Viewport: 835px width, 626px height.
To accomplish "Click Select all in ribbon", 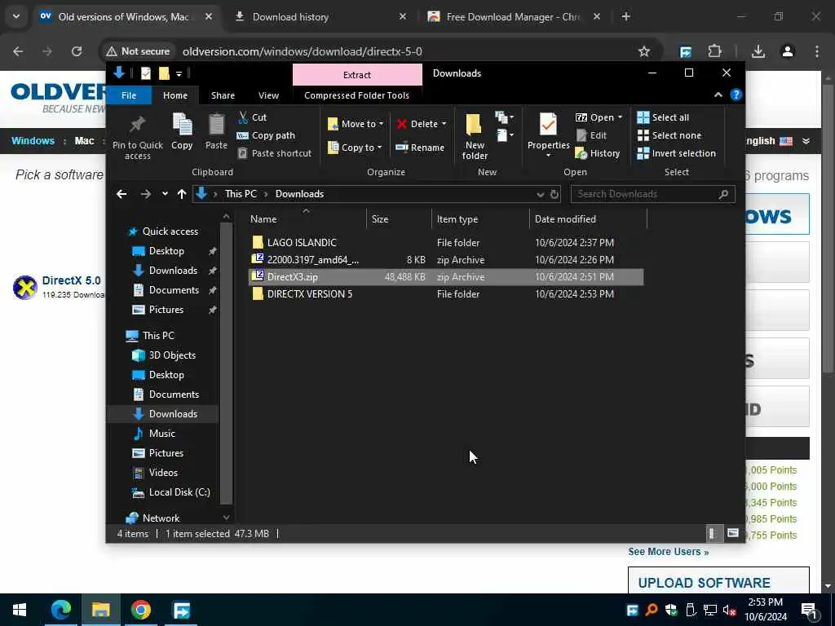I will pos(663,117).
